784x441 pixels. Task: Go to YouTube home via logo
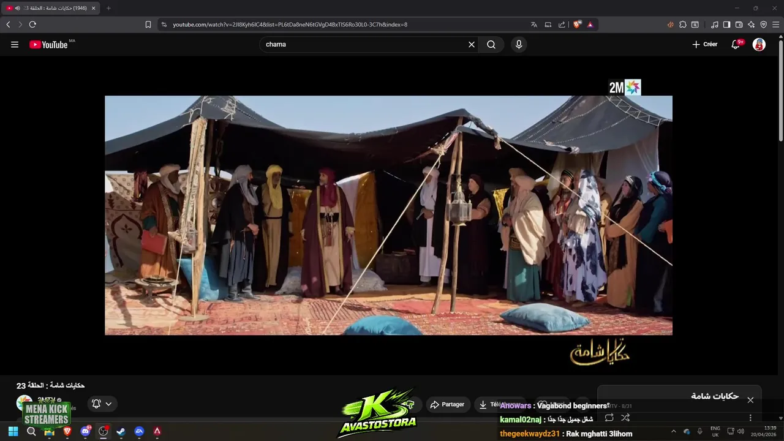pyautogui.click(x=48, y=45)
